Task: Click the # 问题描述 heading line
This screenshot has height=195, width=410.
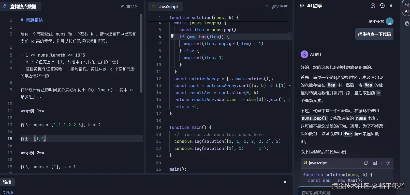Action: pos(32,20)
